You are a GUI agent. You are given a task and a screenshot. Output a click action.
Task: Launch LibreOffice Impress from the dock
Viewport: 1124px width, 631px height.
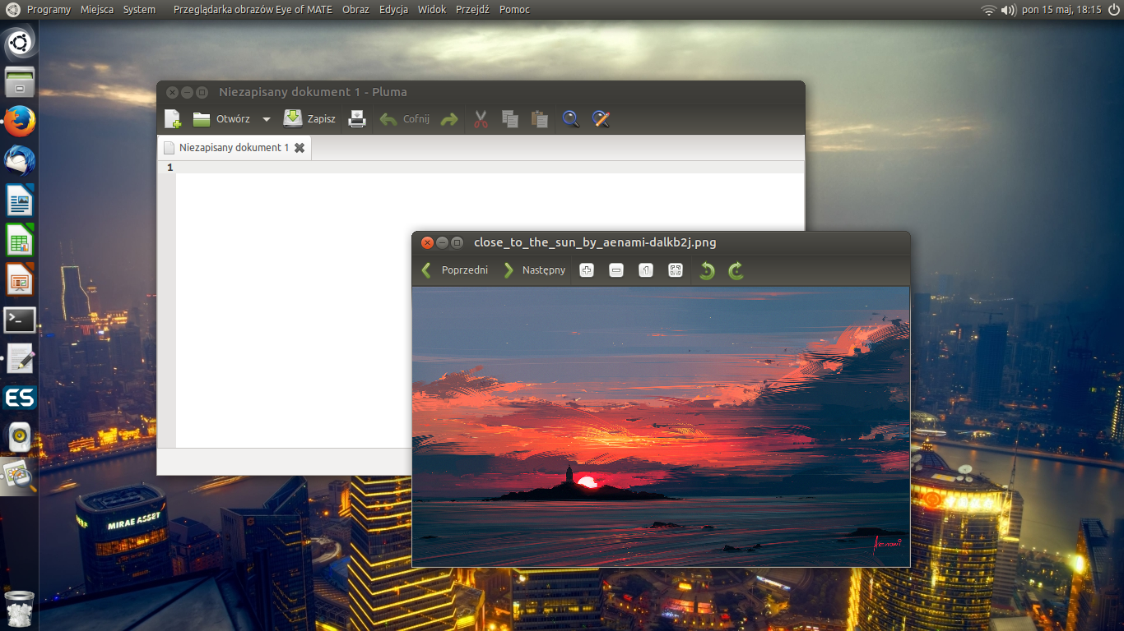(x=20, y=279)
